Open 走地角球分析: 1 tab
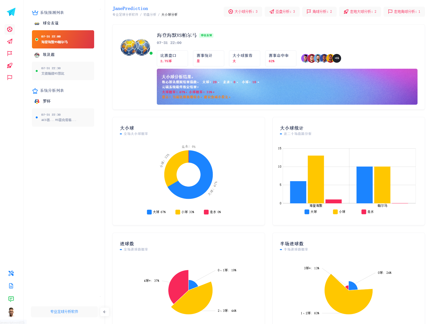This screenshot has height=324, width=432. point(404,12)
